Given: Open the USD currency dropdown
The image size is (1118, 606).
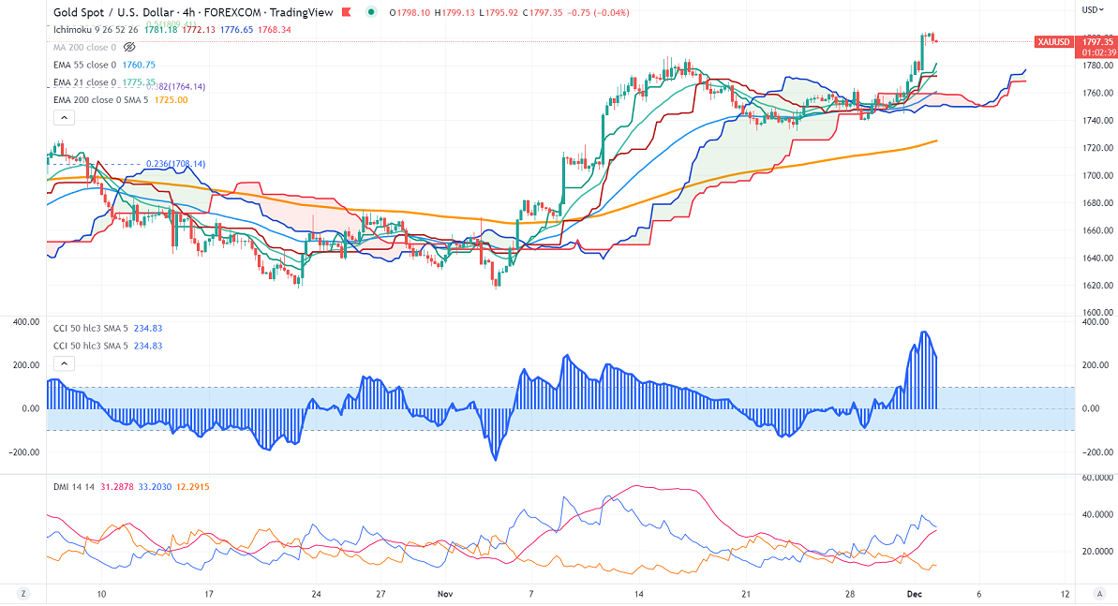Looking at the screenshot, I should pos(1093,10).
